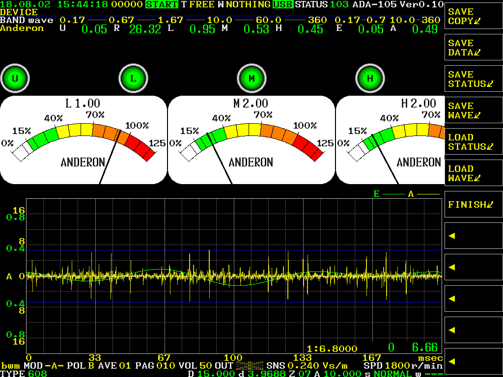Screen dimensions: 503x377
Task: Click the POL B polarity setting
Action: tap(81, 366)
